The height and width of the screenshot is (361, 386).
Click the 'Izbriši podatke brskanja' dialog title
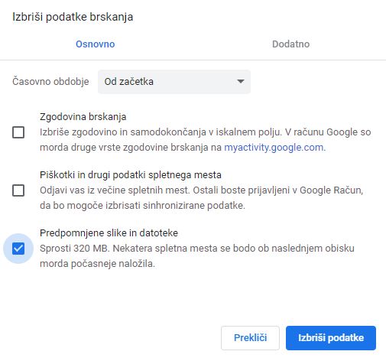(x=73, y=17)
